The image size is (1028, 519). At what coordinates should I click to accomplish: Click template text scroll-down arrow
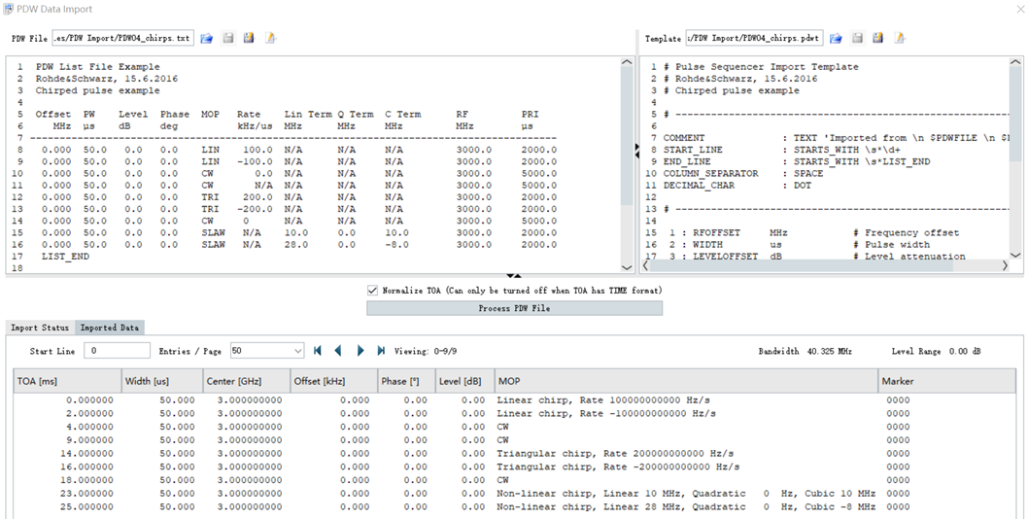[x=1015, y=256]
